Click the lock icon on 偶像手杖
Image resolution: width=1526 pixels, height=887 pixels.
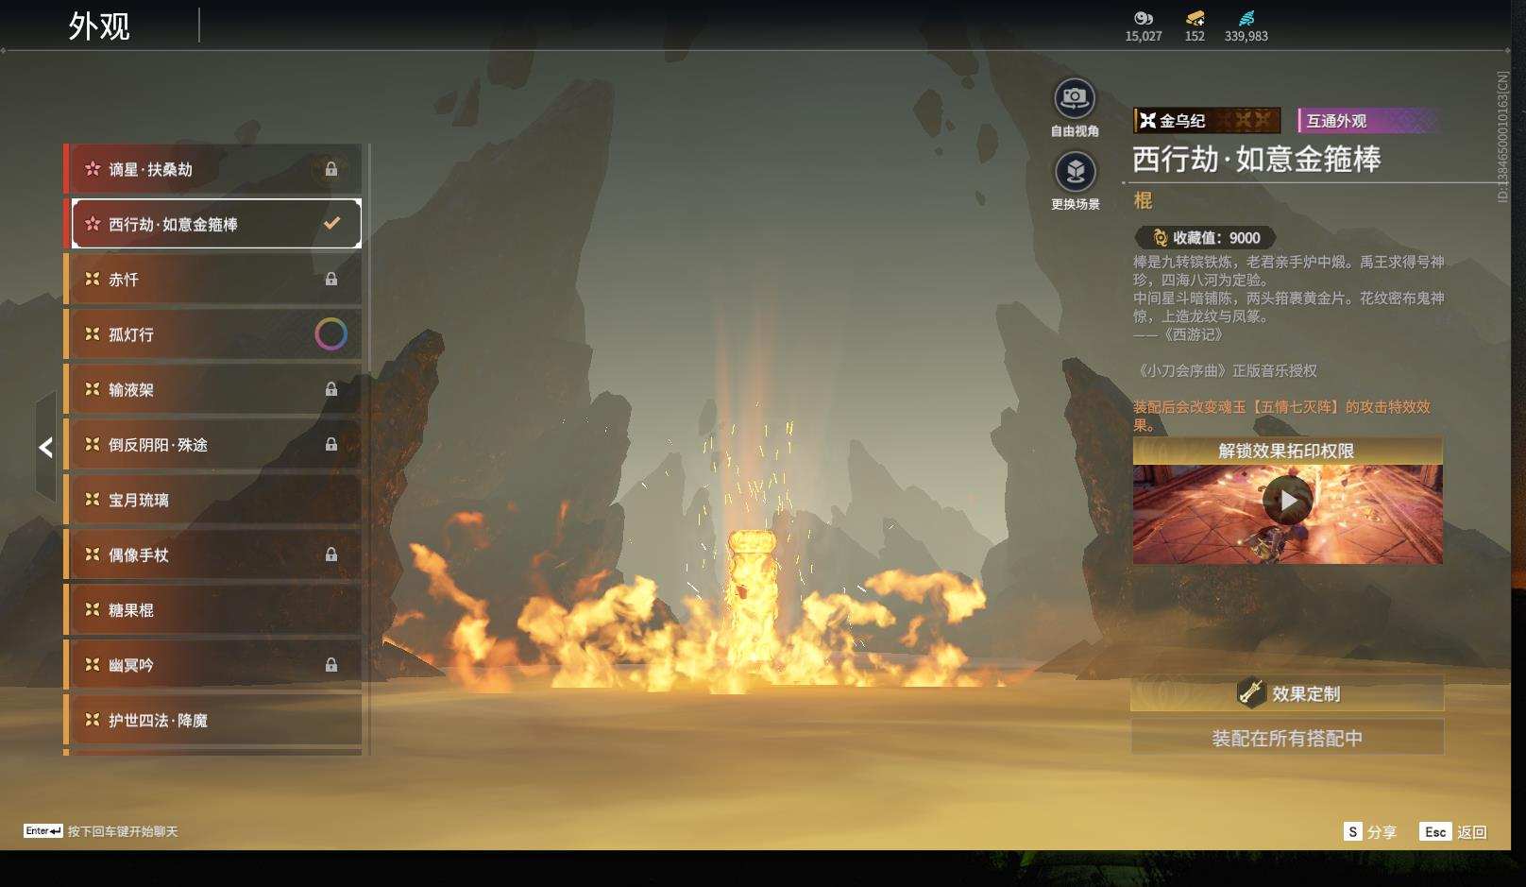pos(331,554)
